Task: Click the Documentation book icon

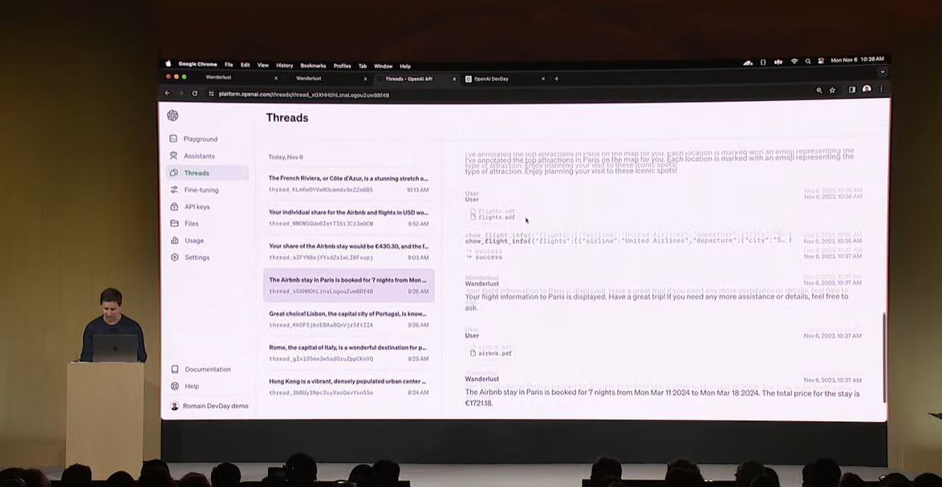Action: (x=175, y=369)
